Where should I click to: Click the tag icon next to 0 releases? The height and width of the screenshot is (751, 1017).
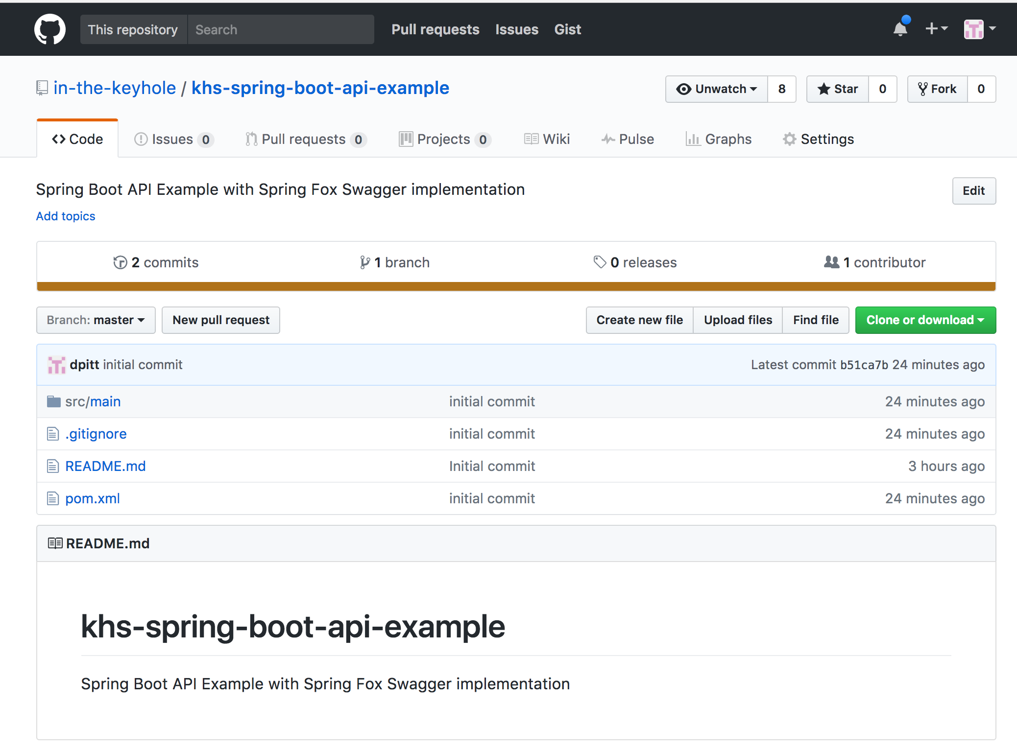point(600,262)
